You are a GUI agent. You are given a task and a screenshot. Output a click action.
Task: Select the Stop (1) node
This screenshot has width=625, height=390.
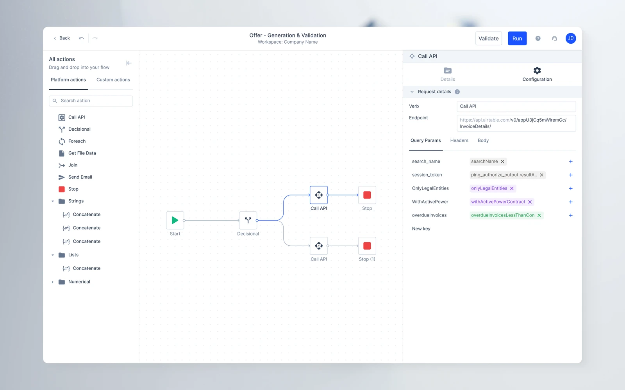(367, 246)
